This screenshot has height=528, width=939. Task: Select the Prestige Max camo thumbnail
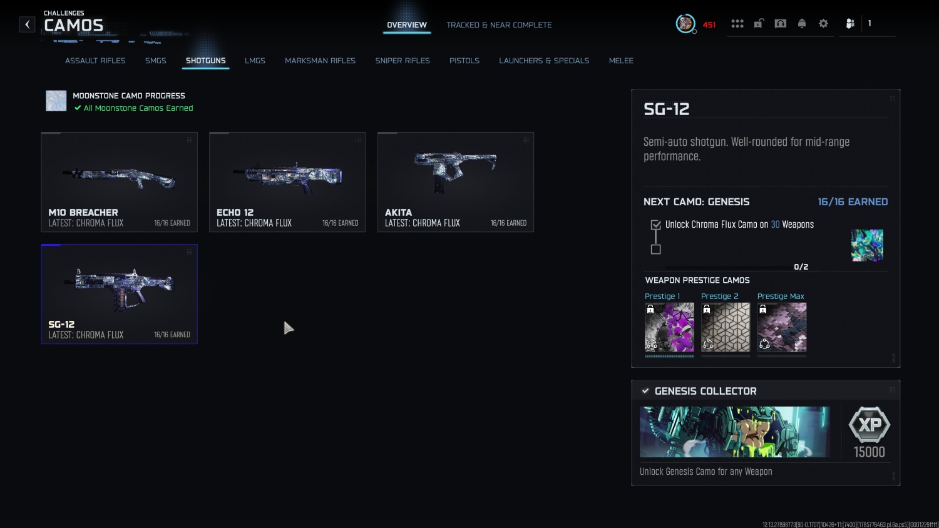tap(782, 327)
